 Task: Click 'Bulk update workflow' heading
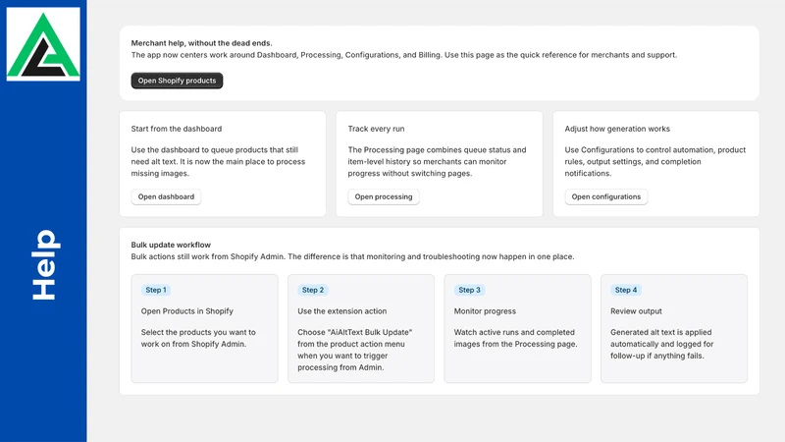(x=171, y=245)
